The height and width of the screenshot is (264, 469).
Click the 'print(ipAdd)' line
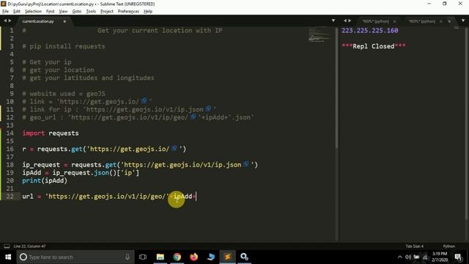pyautogui.click(x=45, y=180)
